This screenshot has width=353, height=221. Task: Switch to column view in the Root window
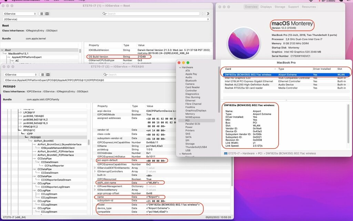47,14
